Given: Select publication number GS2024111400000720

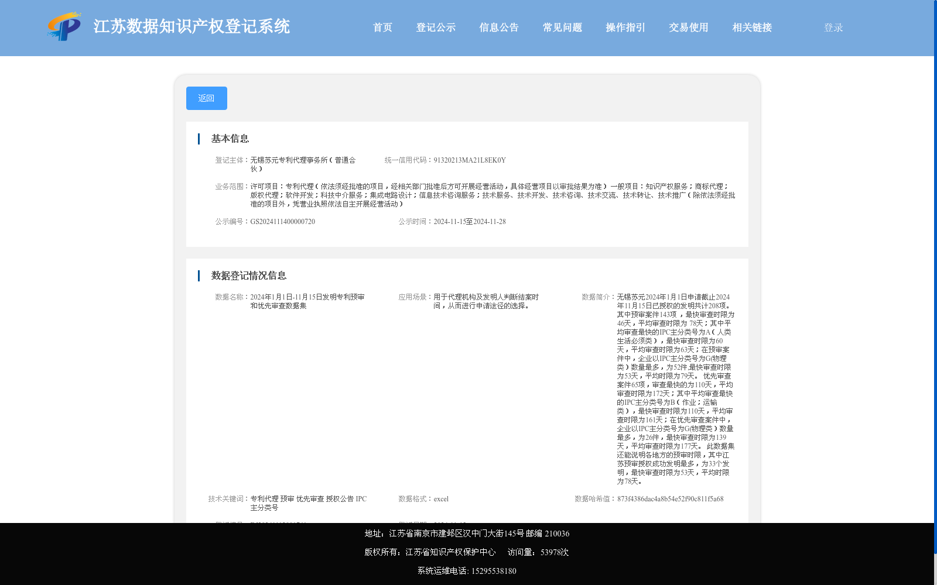Looking at the screenshot, I should [283, 222].
